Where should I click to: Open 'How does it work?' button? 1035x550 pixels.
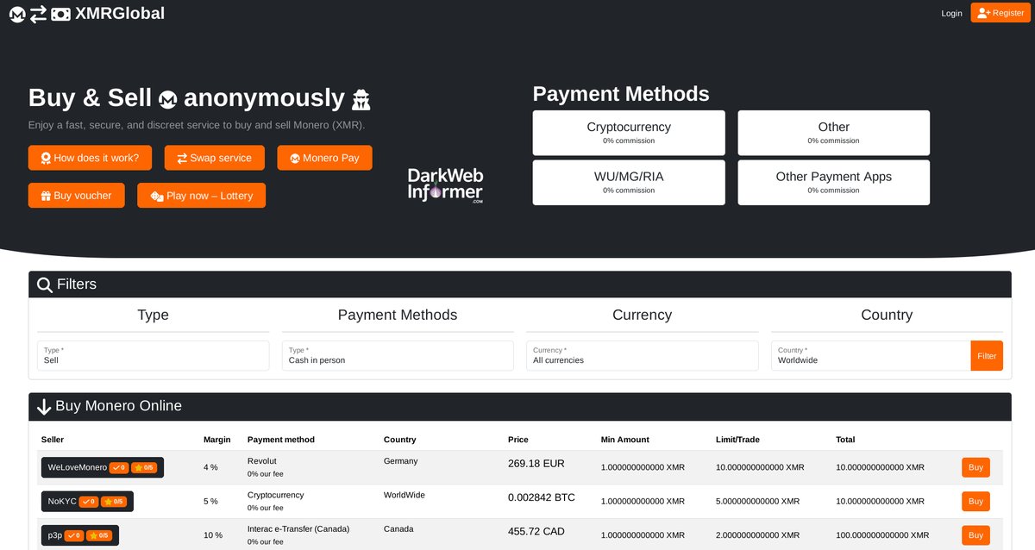click(x=90, y=158)
